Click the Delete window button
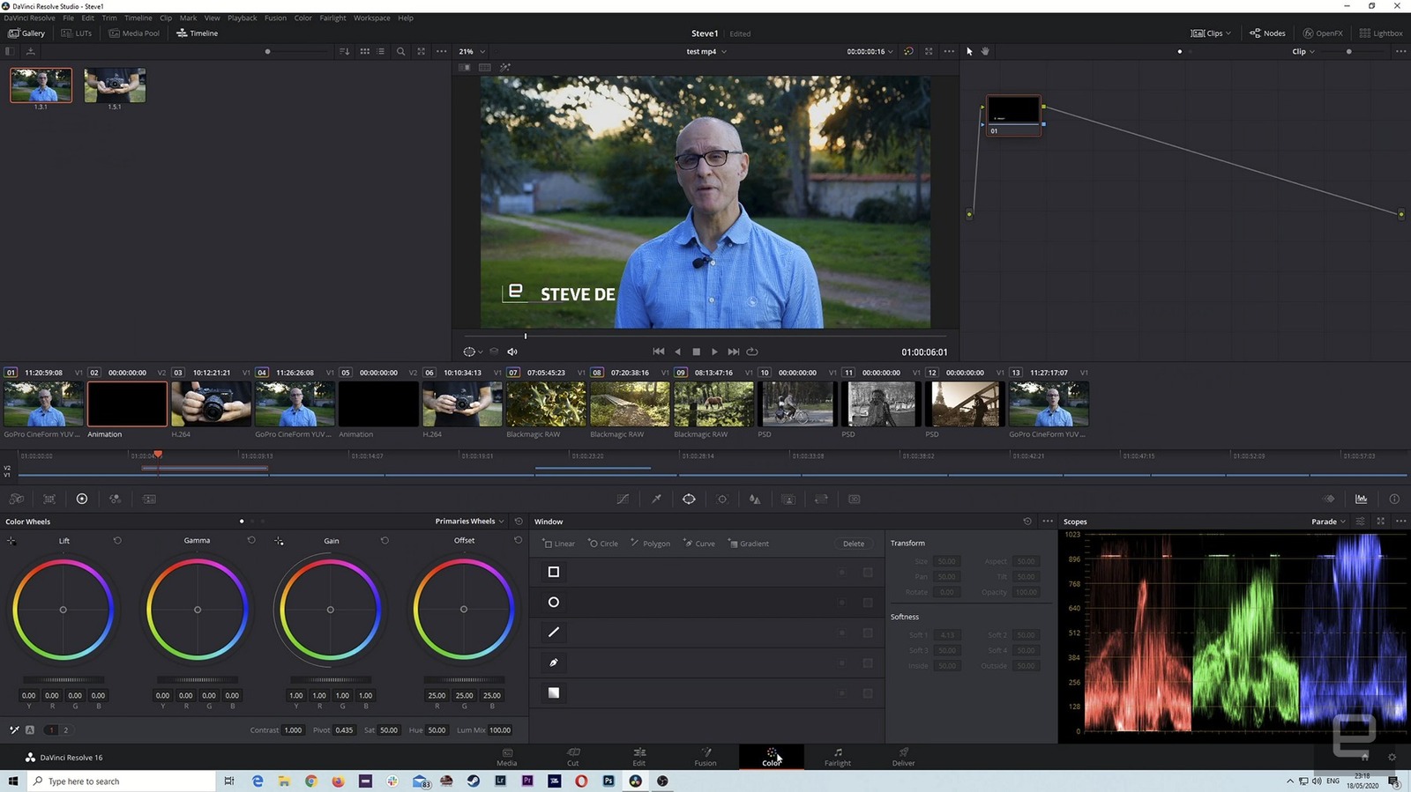Viewport: 1411px width, 792px height. pyautogui.click(x=853, y=544)
